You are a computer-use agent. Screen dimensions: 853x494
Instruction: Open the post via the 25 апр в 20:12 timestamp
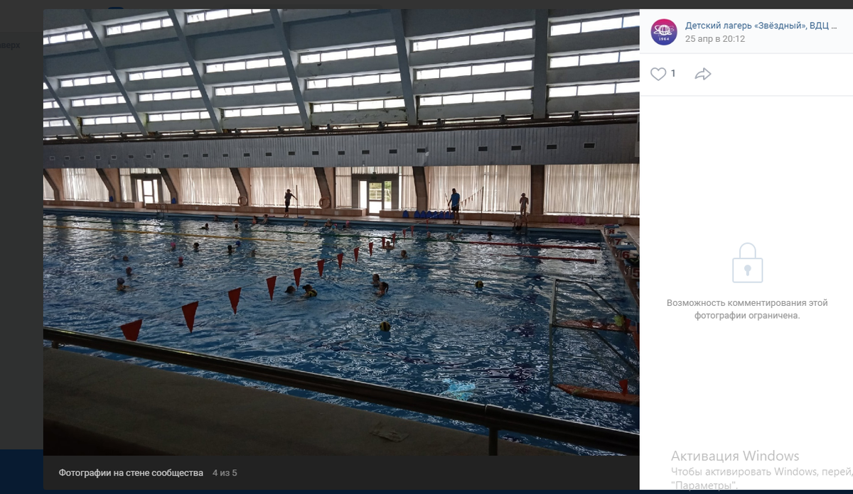[x=715, y=39]
